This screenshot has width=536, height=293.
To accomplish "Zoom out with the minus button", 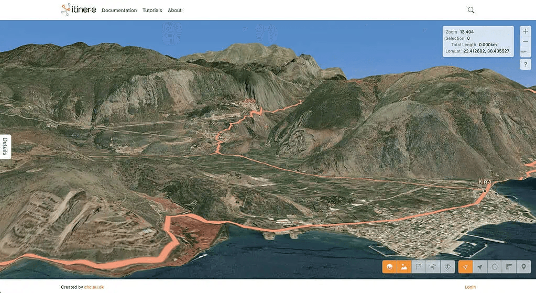I will tap(526, 42).
